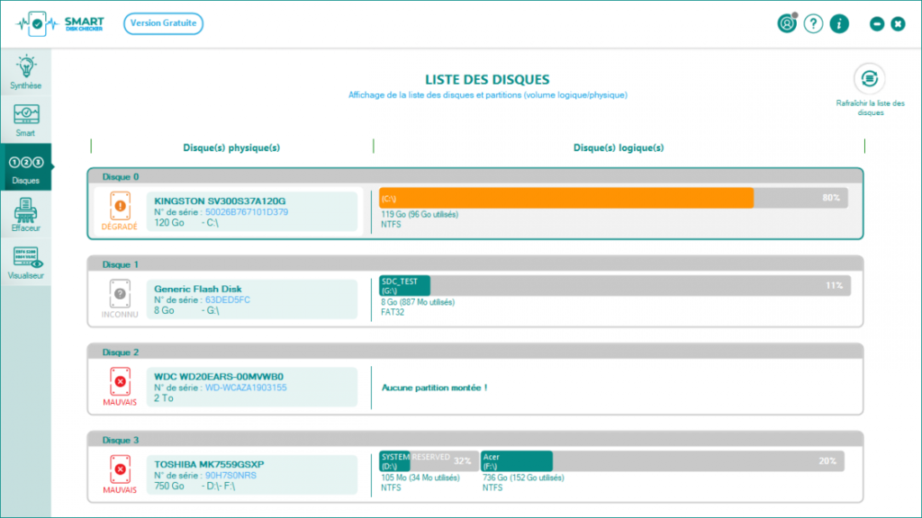Screen dimensions: 922x518
Task: Select the Disques sidebar tab
Action: click(26, 167)
